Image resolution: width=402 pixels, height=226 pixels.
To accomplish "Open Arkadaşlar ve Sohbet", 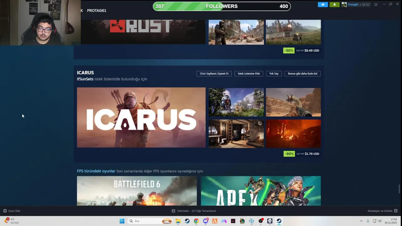I will pos(380,211).
